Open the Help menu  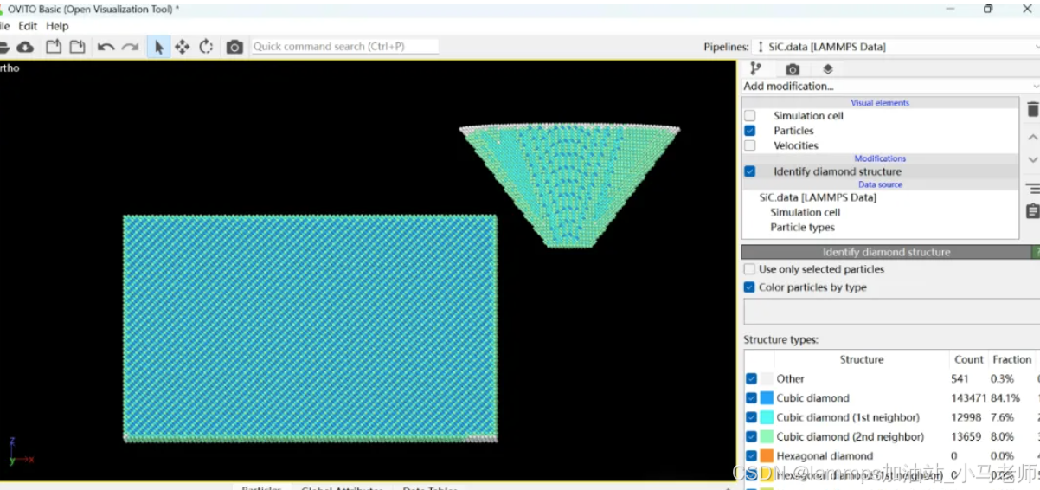tap(57, 26)
